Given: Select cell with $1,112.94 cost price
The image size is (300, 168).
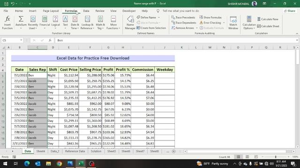Looking at the screenshot, I should coord(69,75).
